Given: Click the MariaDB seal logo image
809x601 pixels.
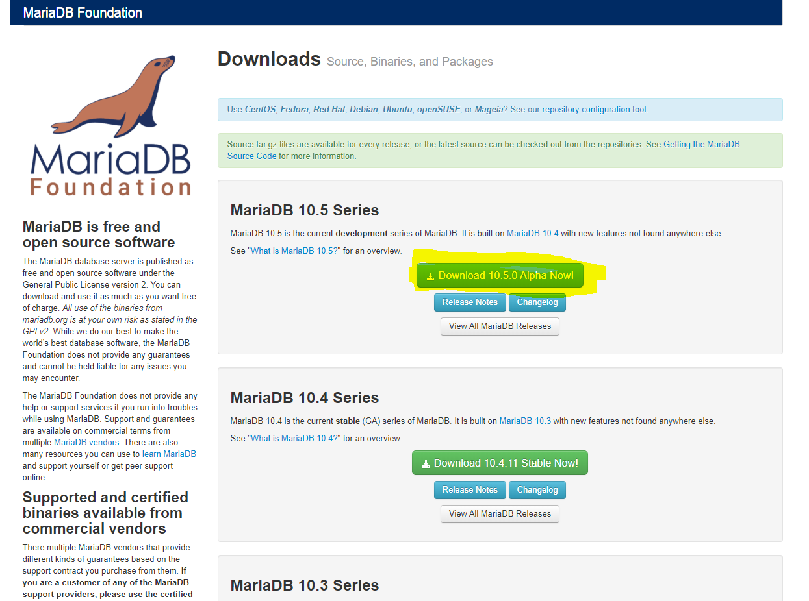Looking at the screenshot, I should pyautogui.click(x=111, y=125).
